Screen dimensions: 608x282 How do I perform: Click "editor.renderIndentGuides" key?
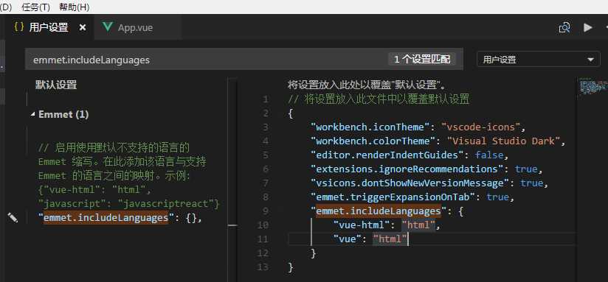(388, 155)
